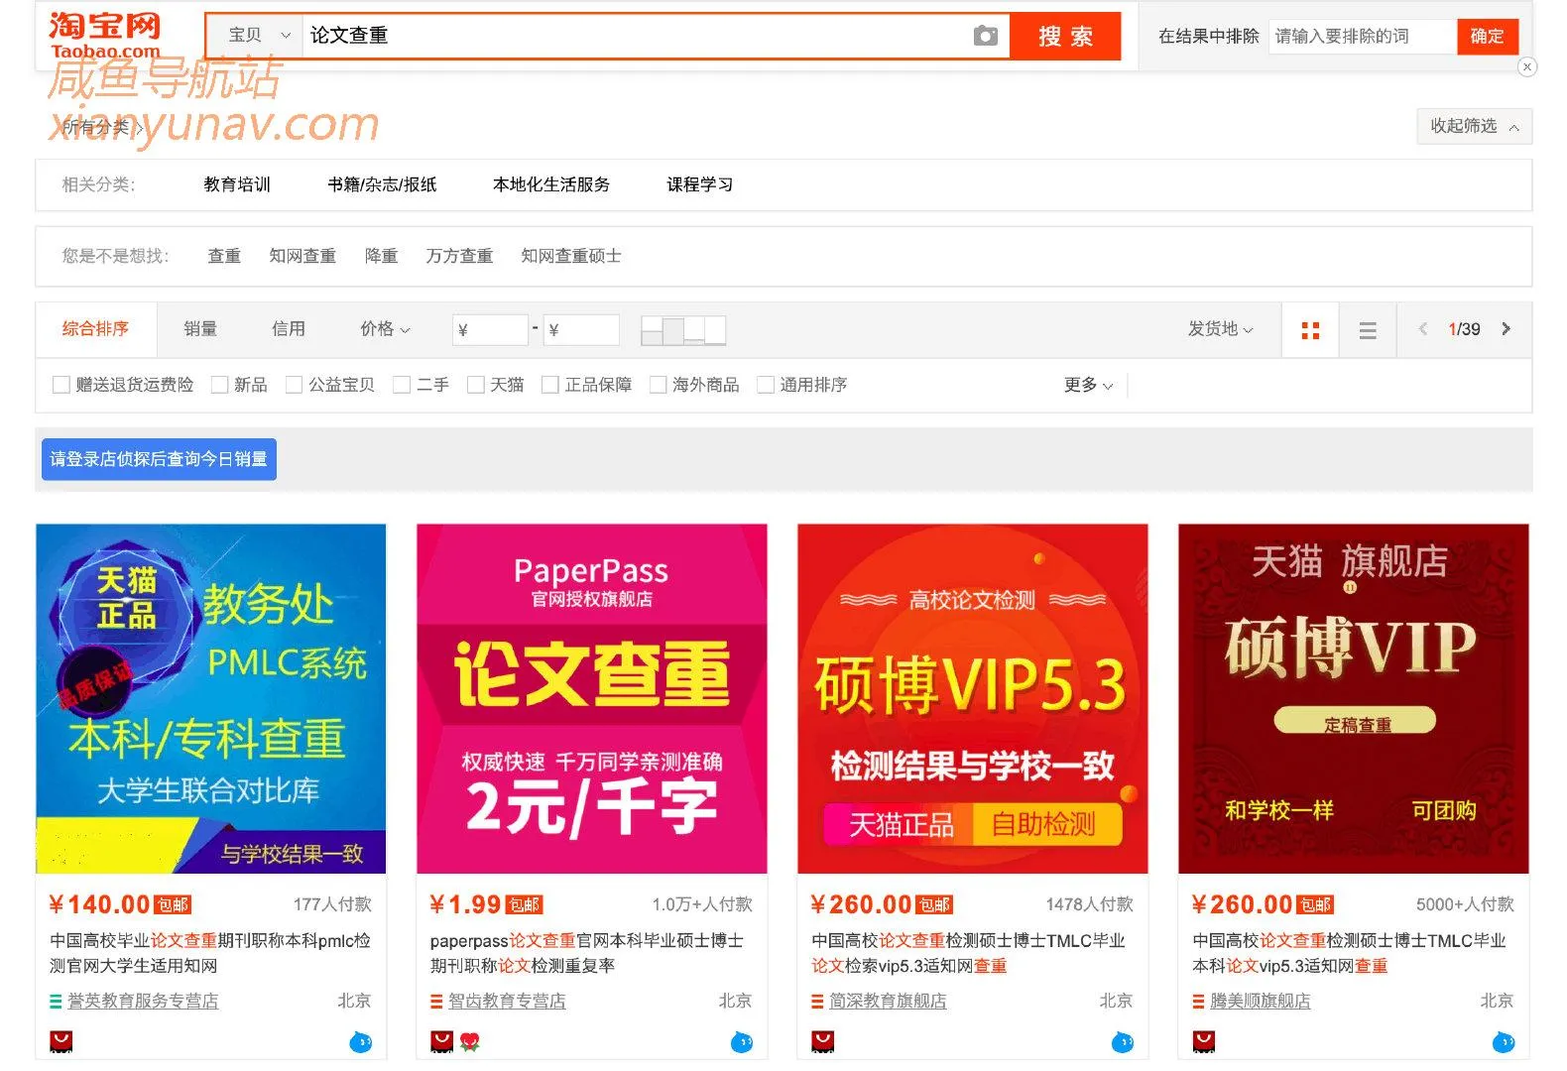Click 包邮 badge on the ¥140.00 item

click(173, 904)
